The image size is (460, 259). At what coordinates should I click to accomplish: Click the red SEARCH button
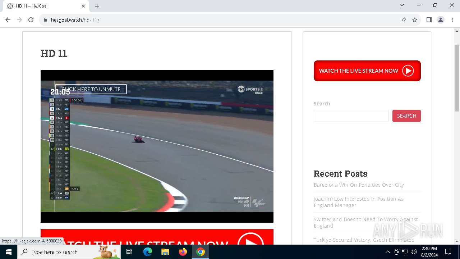[x=406, y=116]
